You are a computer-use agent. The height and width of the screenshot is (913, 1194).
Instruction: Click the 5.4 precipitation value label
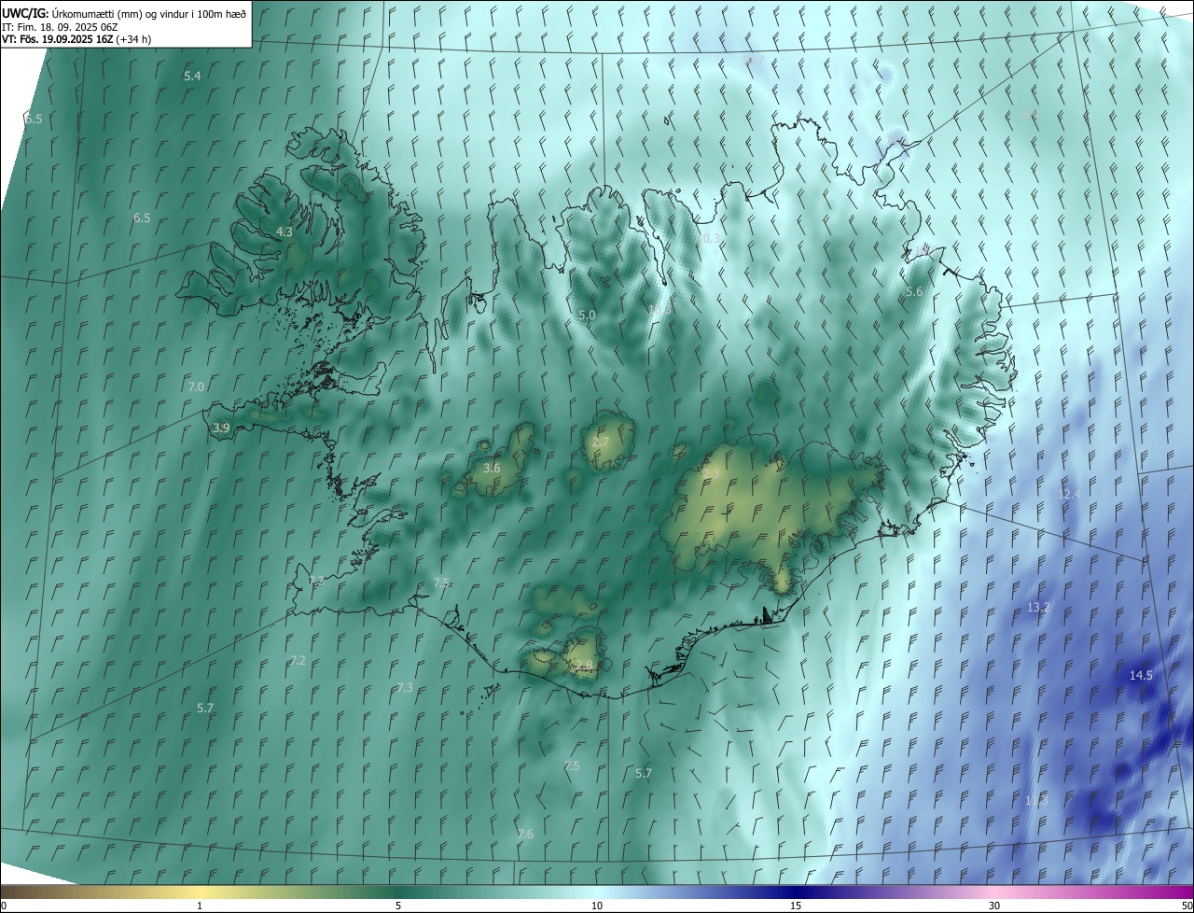(x=192, y=76)
